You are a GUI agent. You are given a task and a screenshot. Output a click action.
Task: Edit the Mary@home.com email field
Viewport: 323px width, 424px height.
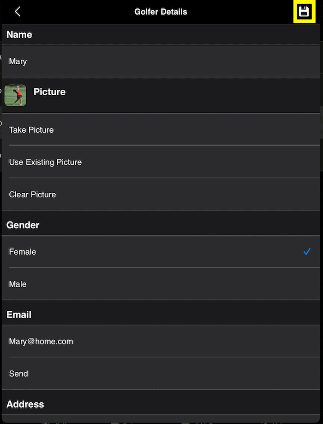click(x=161, y=341)
